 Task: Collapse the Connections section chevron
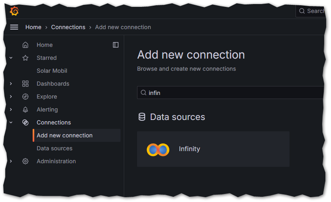coord(11,122)
